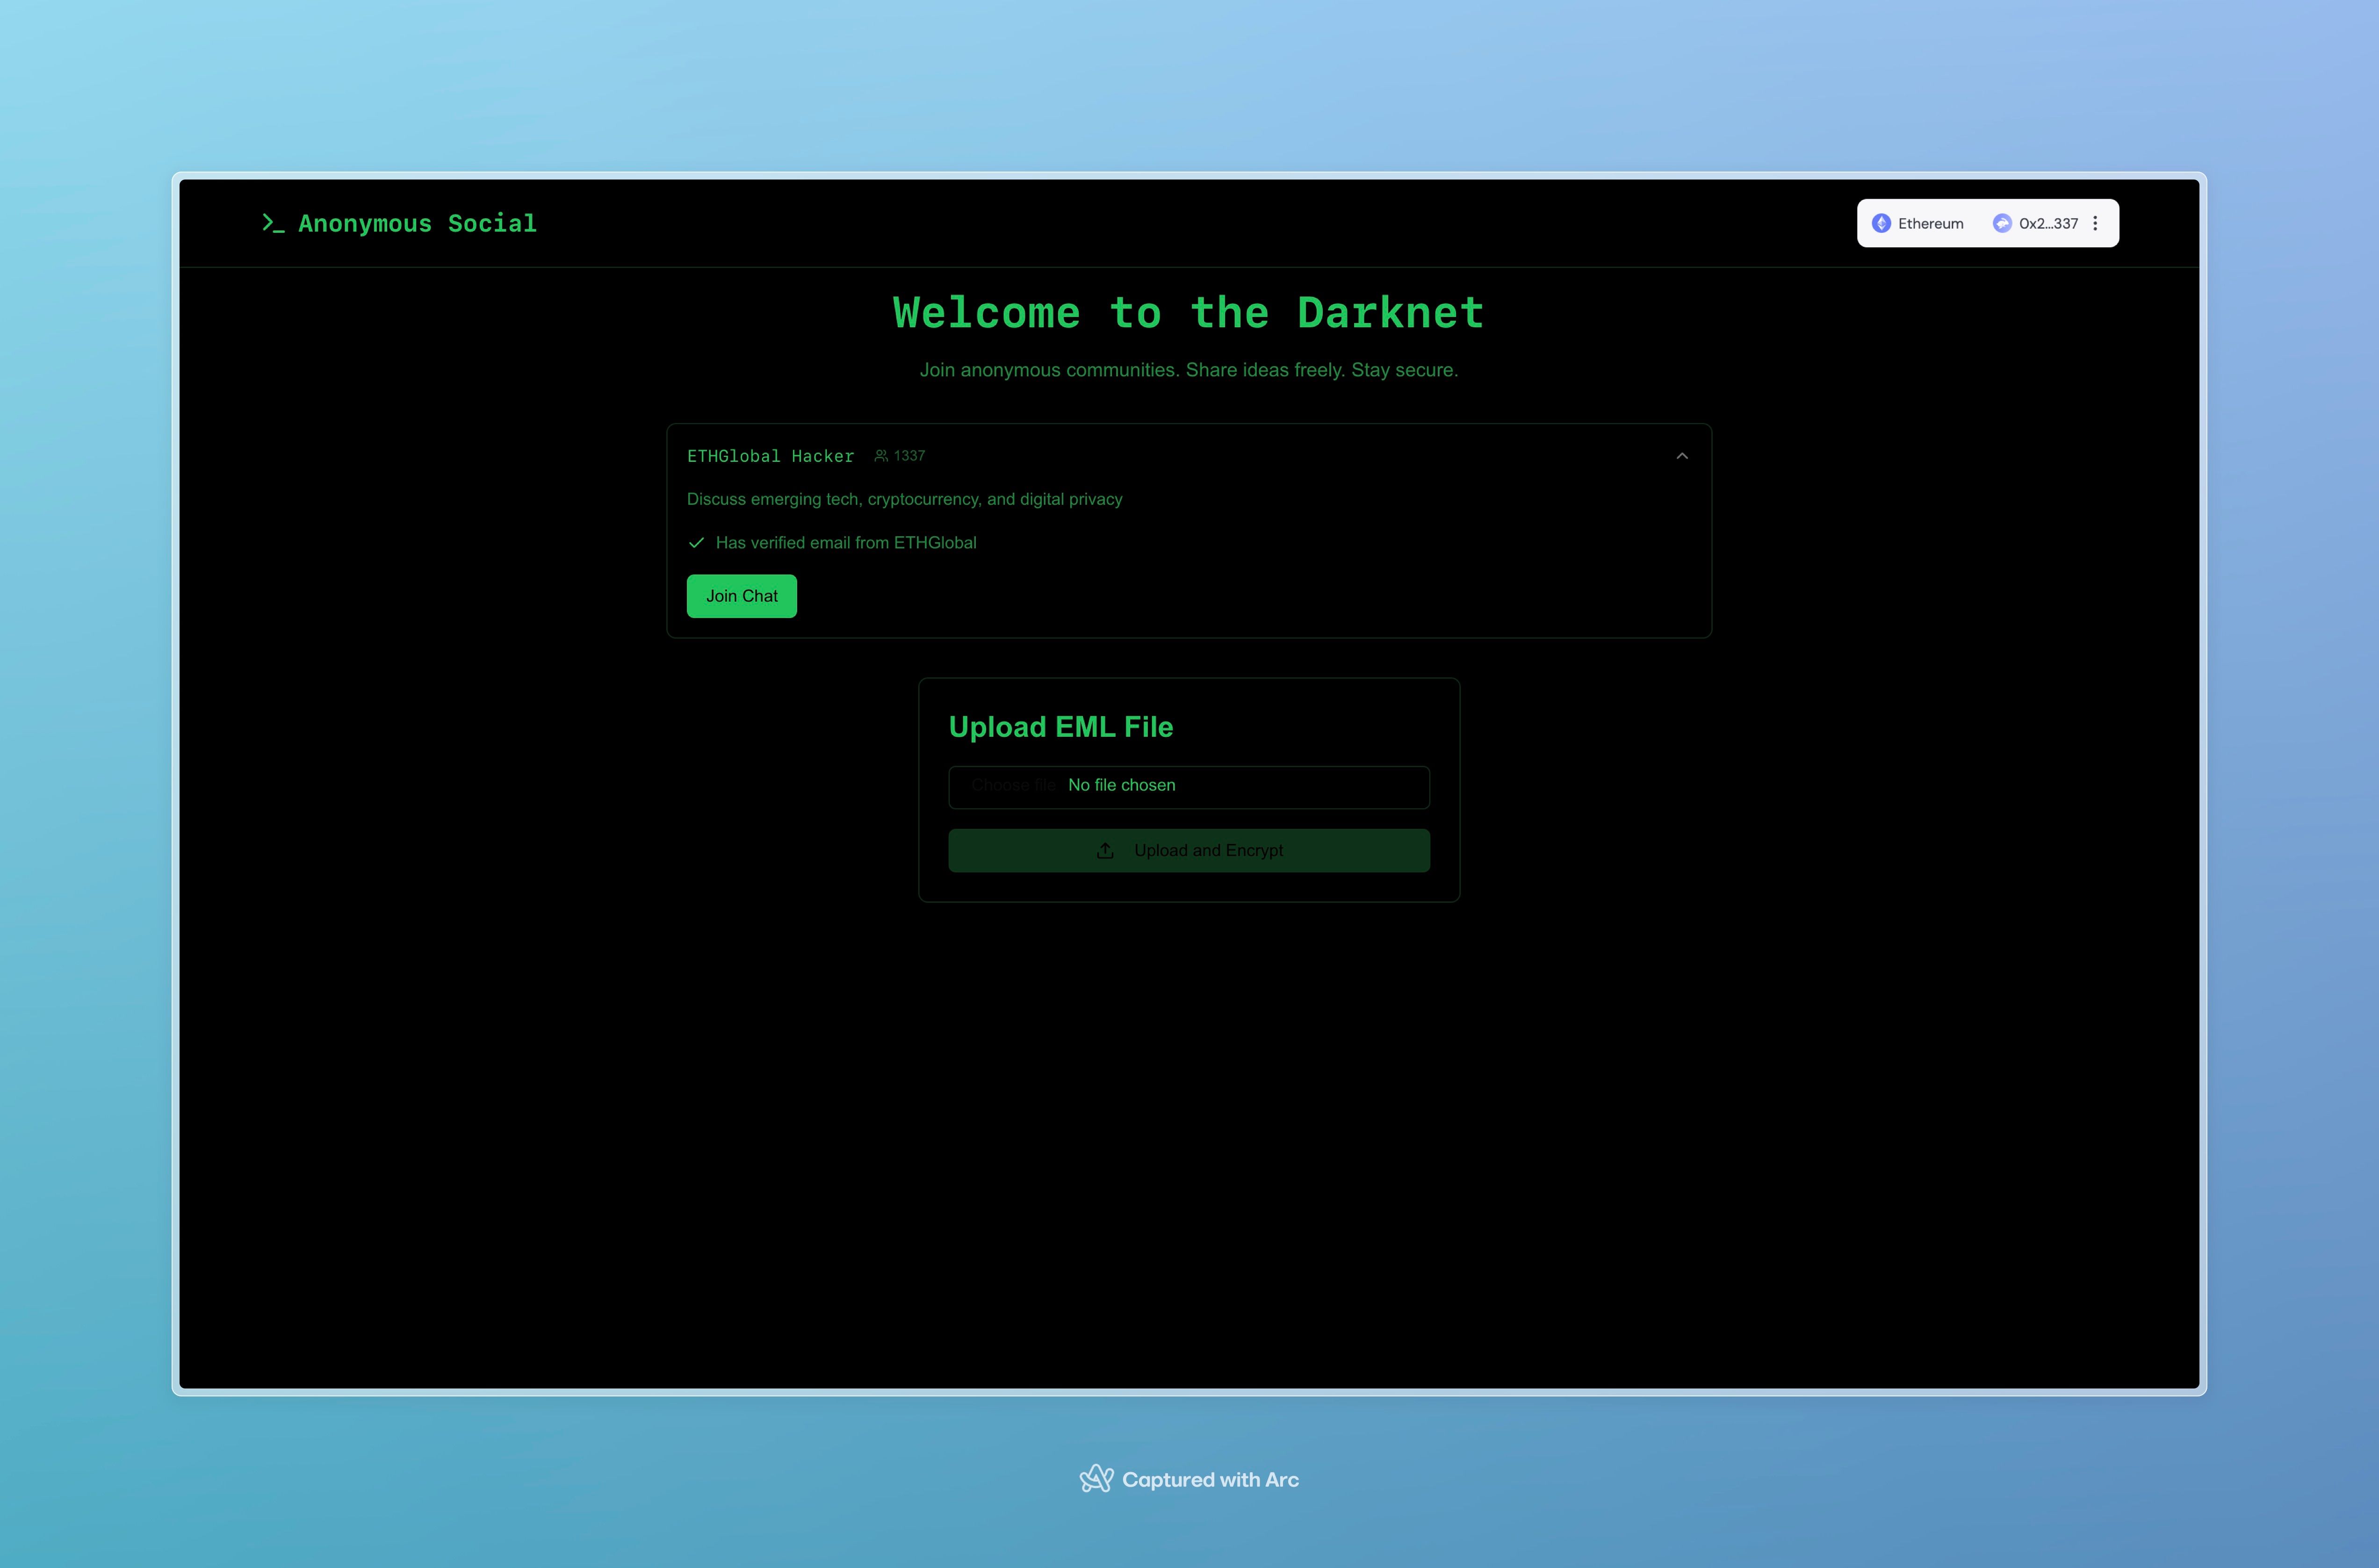
Task: Join the ETHGlobal Hacker chat
Action: pyautogui.click(x=742, y=596)
